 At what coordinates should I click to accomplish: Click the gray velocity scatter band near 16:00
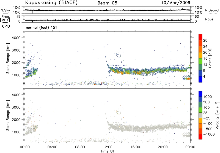pyautogui.click(x=135, y=128)
